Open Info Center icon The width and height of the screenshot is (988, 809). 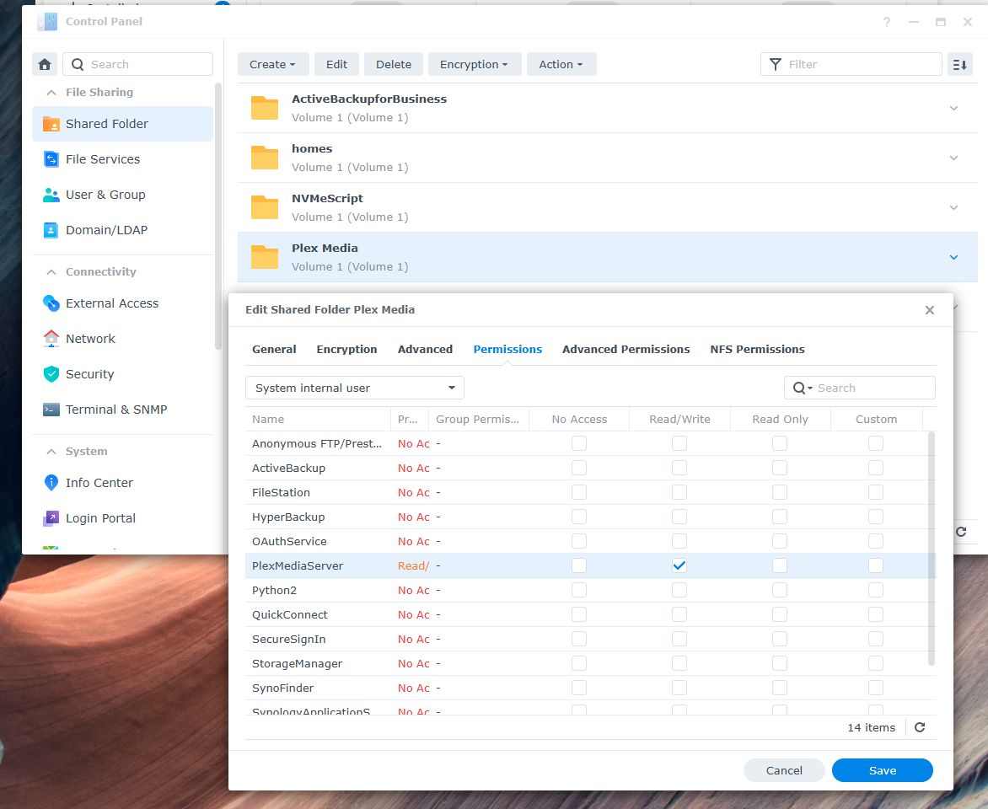point(51,483)
